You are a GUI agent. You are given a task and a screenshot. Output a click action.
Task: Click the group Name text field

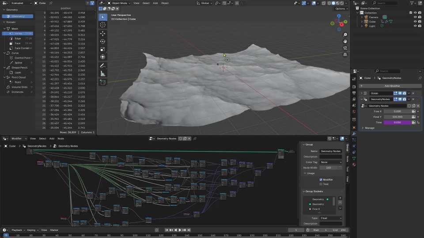click(331, 151)
